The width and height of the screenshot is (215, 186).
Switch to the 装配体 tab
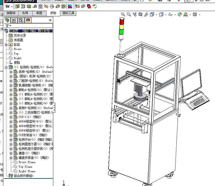pos(11,13)
